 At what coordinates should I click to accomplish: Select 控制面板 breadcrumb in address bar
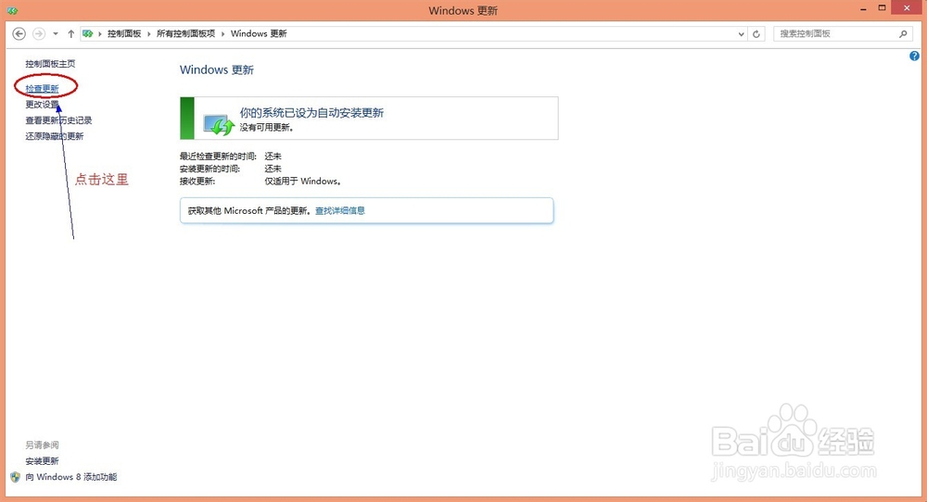(124, 33)
